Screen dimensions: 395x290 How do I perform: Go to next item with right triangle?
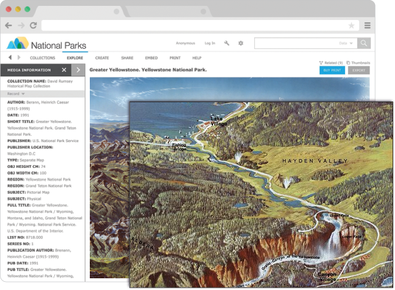coord(19,58)
